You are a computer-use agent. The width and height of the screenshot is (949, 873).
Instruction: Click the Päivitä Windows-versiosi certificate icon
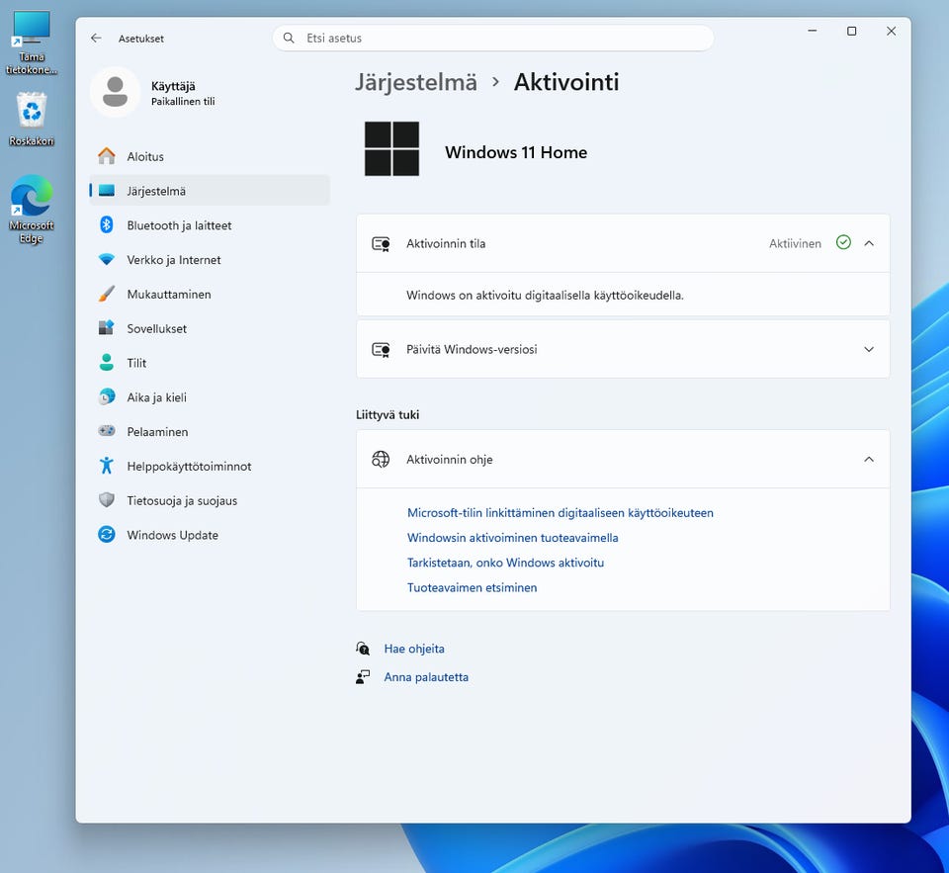click(381, 350)
